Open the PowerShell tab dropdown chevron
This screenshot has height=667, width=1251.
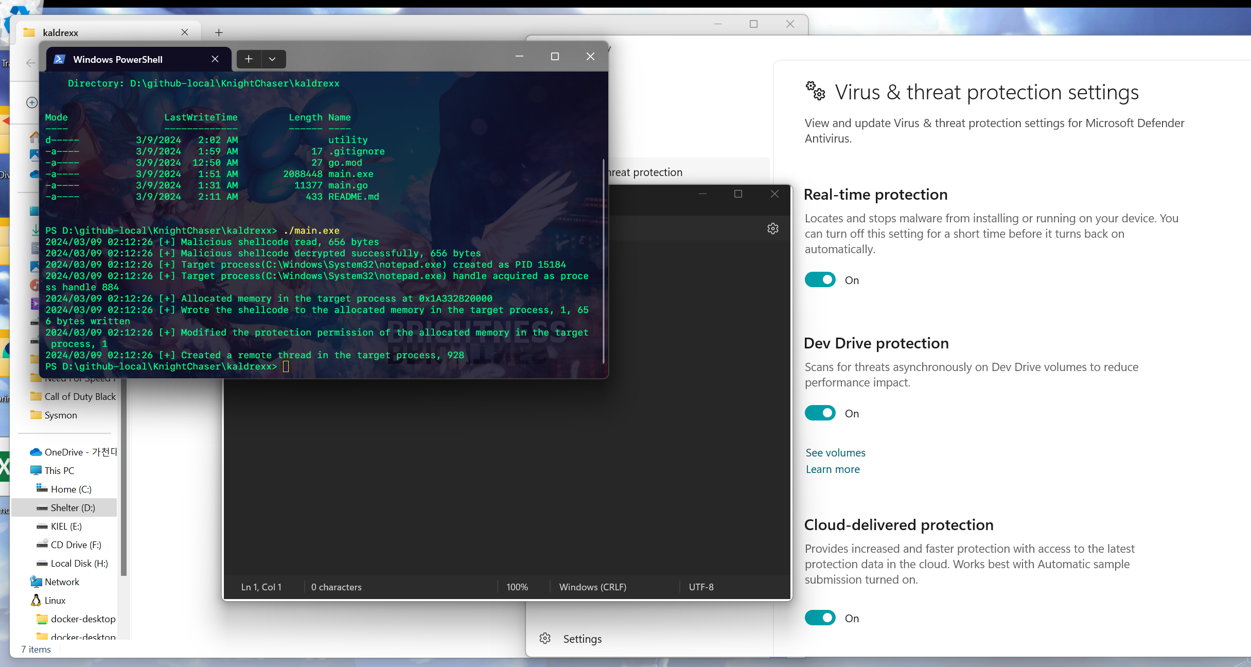click(x=272, y=59)
